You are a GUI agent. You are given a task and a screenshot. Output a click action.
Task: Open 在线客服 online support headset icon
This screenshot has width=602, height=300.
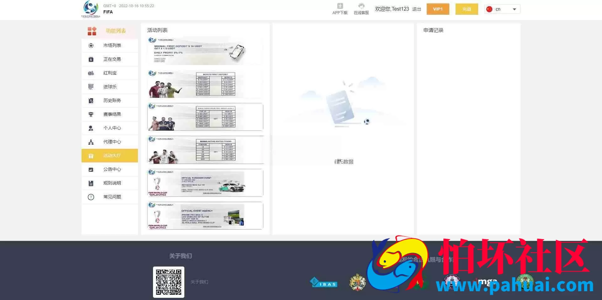pos(361,6)
